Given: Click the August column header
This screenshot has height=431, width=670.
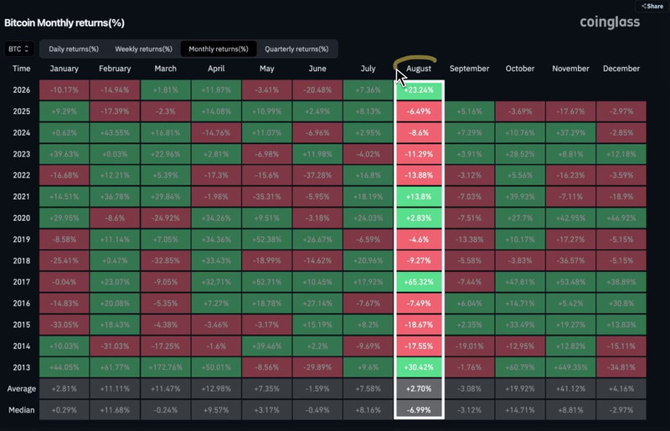Looking at the screenshot, I should click(418, 69).
